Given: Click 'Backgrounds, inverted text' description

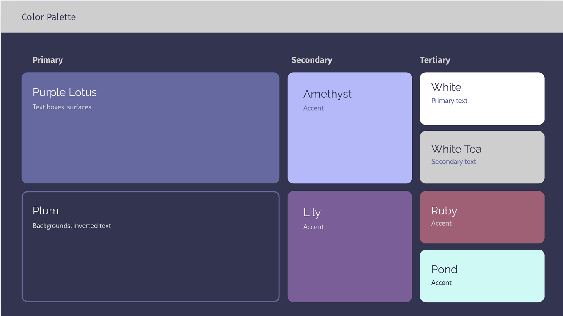Looking at the screenshot, I should pos(72,226).
